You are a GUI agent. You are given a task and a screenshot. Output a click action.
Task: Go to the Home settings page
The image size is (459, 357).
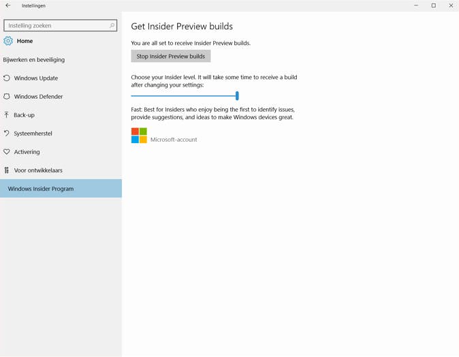click(x=25, y=41)
